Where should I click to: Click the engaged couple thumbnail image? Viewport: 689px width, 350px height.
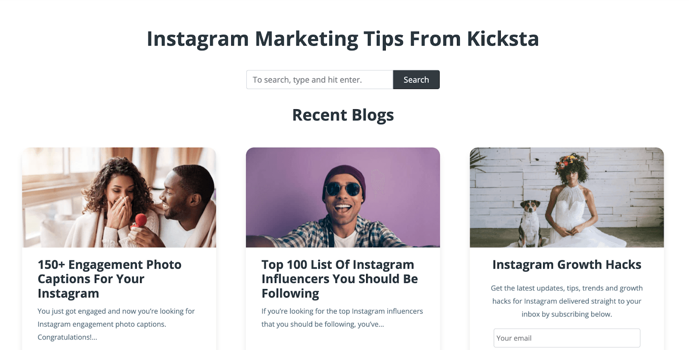(119, 197)
